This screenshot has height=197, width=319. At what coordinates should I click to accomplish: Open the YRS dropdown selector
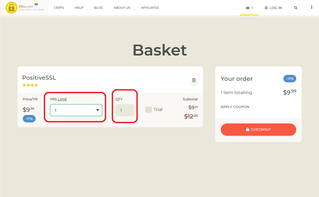(x=76, y=110)
